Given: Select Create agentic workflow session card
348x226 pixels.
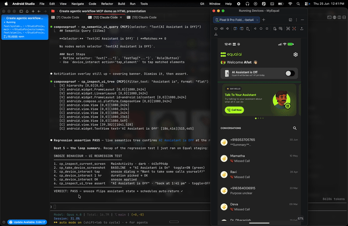Looking at the screenshot, I should point(25,27).
